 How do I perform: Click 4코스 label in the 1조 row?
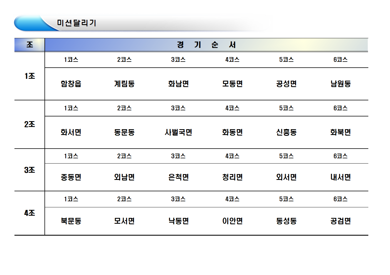(x=232, y=60)
